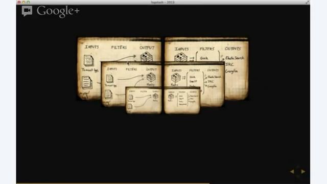Go to the next slide arrow

point(303,172)
